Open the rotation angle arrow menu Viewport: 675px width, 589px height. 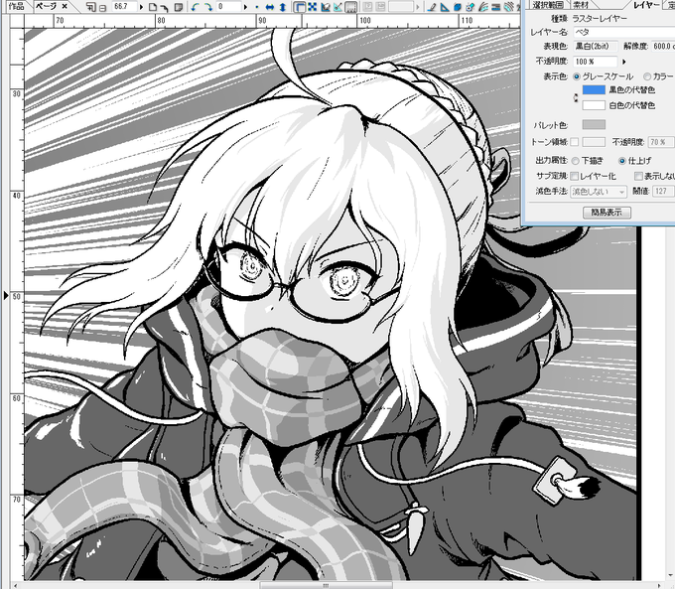point(245,7)
